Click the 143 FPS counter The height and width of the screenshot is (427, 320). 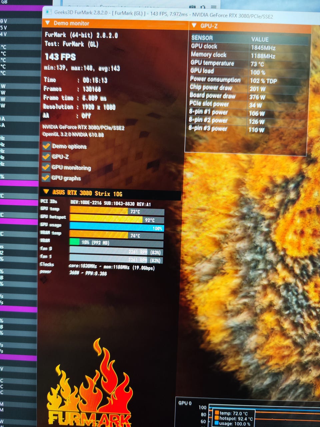point(60,57)
